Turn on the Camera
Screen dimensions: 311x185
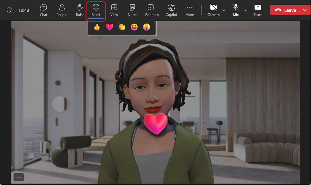pos(213,10)
